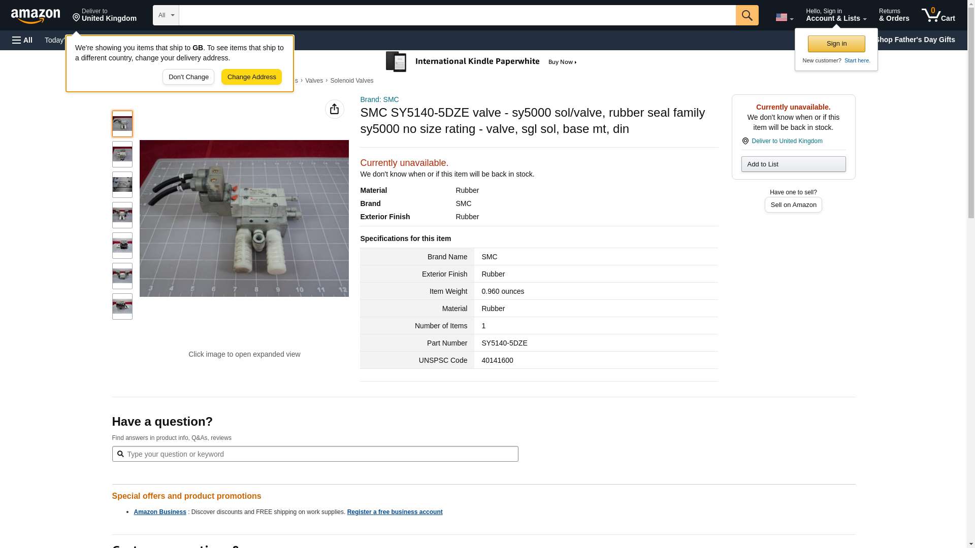Click the US flag language selector
Screen dimensions: 975x548
click(x=784, y=17)
